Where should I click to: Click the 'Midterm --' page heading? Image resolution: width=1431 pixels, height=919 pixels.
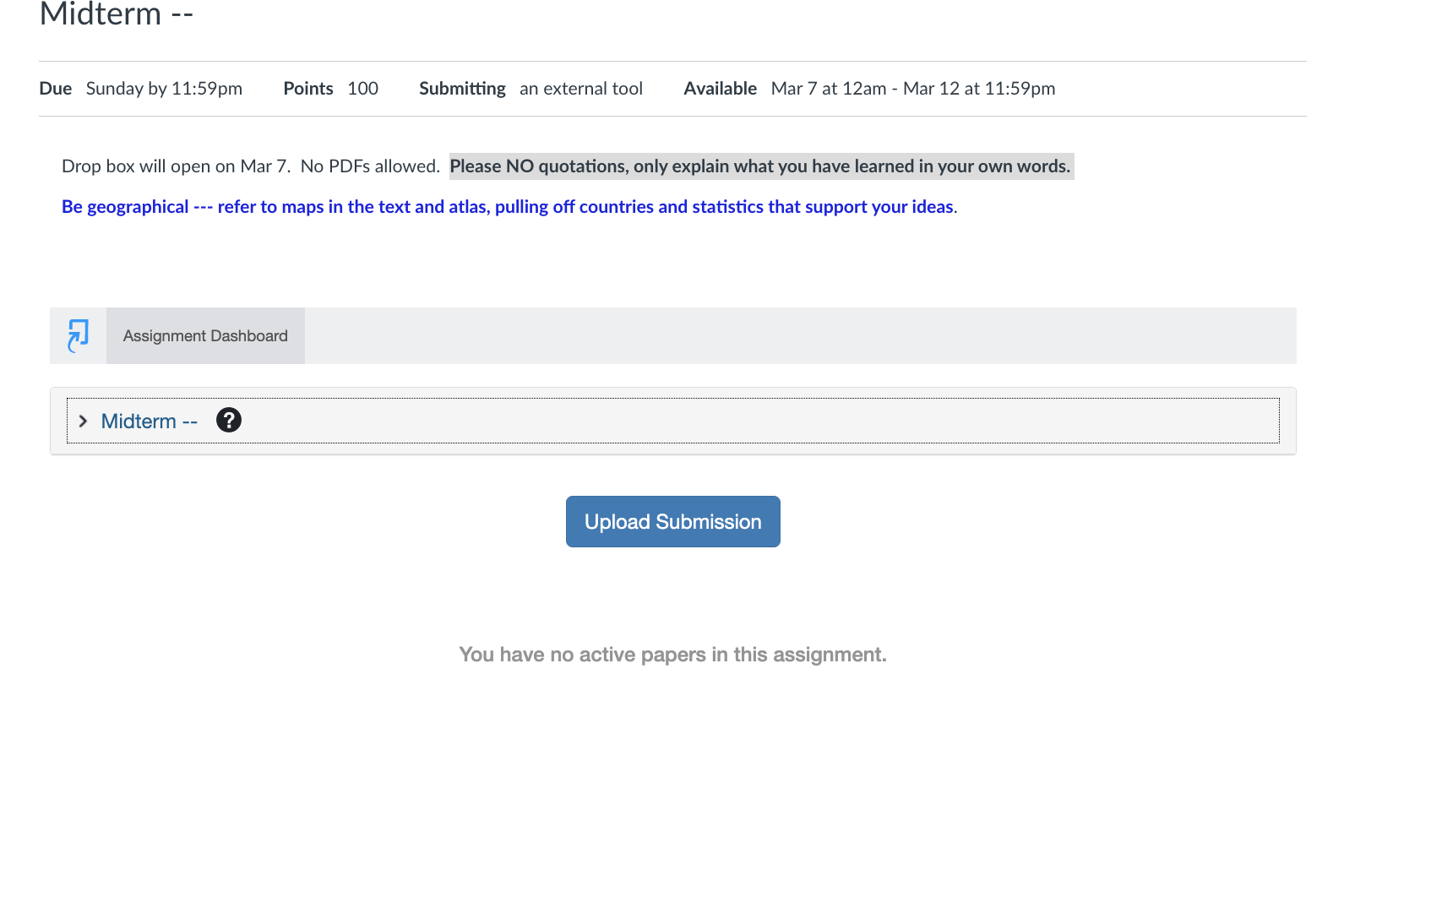117,14
